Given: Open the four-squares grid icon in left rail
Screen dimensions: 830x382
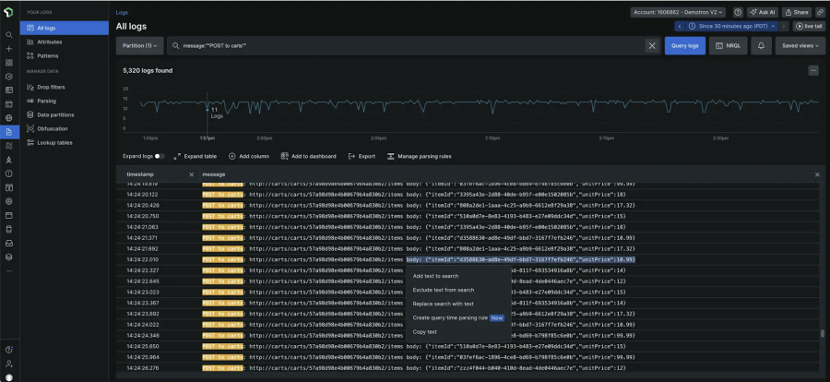Looking at the screenshot, I should 9,63.
